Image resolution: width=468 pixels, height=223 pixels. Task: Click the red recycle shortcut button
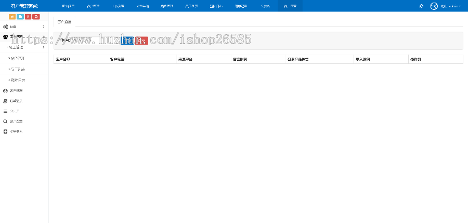pyautogui.click(x=36, y=17)
